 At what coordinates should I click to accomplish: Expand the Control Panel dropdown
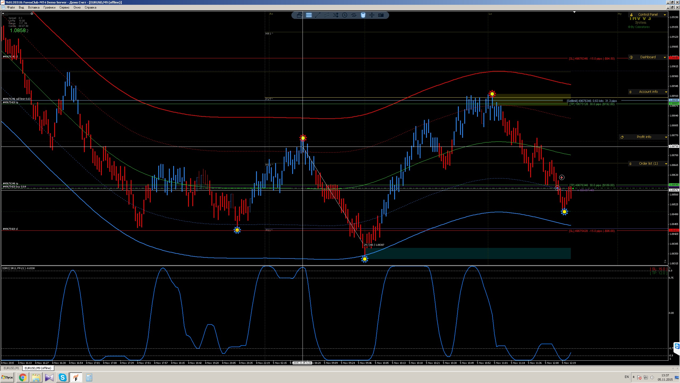(x=665, y=15)
